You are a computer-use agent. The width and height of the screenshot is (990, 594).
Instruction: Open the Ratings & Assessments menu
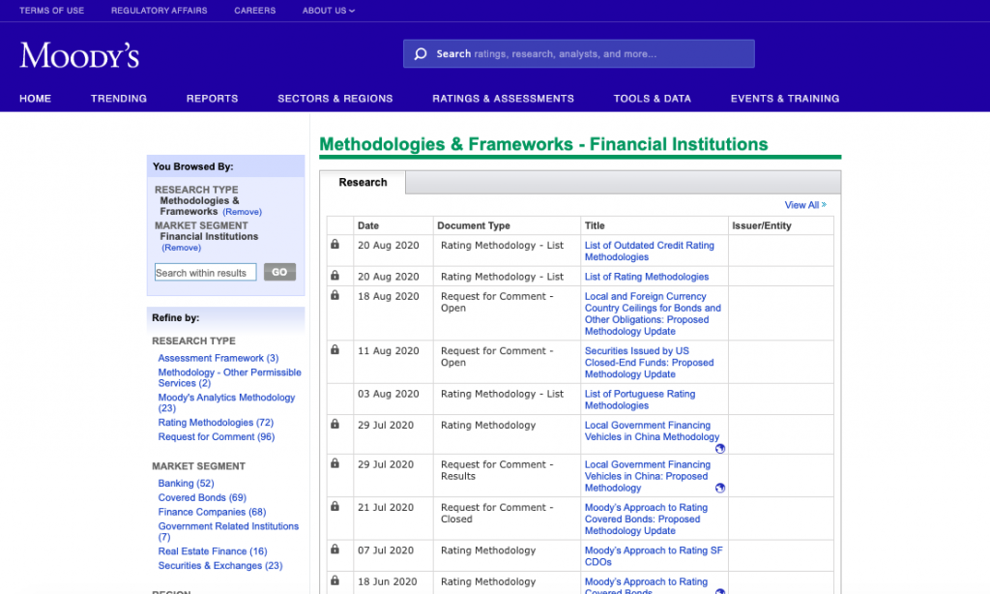click(503, 99)
